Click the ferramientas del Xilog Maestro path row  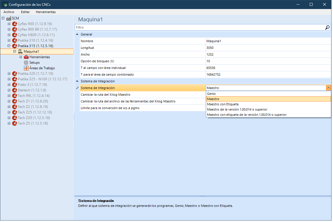click(143, 102)
